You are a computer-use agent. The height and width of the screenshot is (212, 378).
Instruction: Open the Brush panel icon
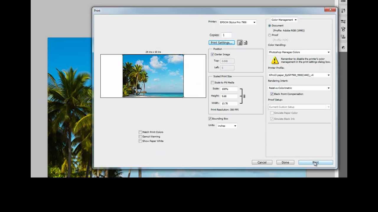343,21
